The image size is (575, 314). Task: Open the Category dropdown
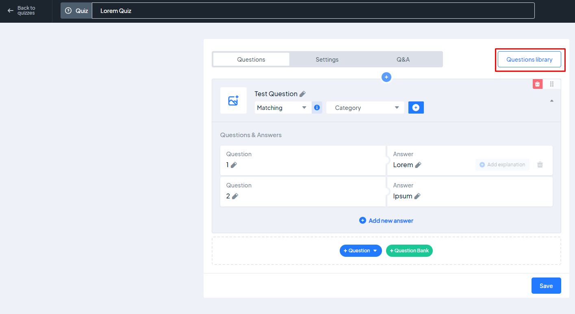pos(365,108)
